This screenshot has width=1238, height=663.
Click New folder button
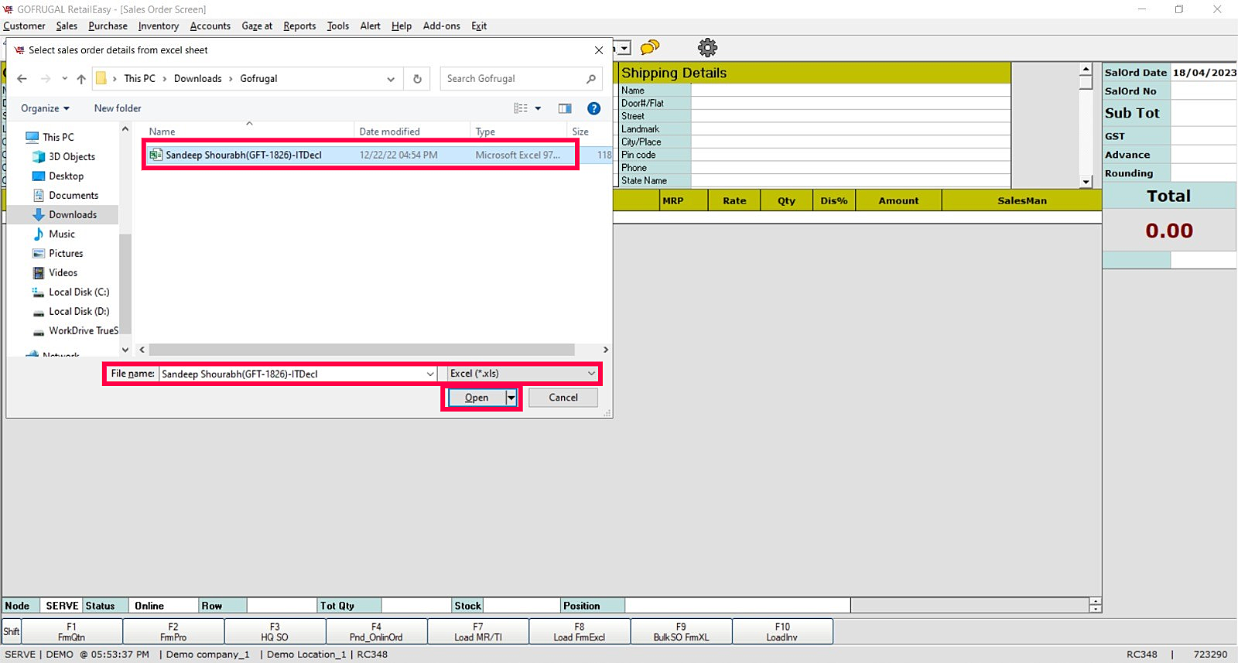coord(118,108)
